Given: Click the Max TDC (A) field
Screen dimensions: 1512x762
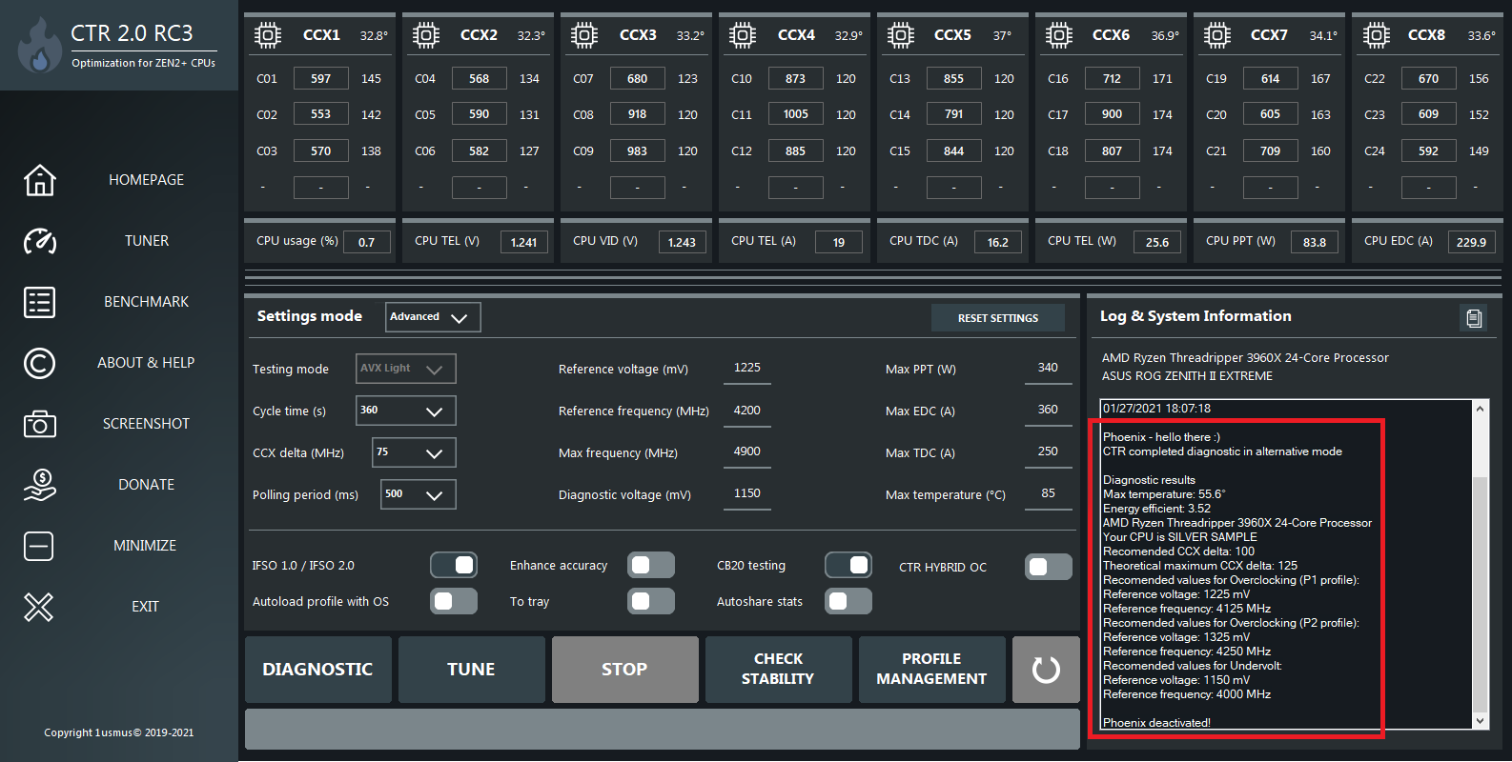Looking at the screenshot, I should tap(1048, 452).
